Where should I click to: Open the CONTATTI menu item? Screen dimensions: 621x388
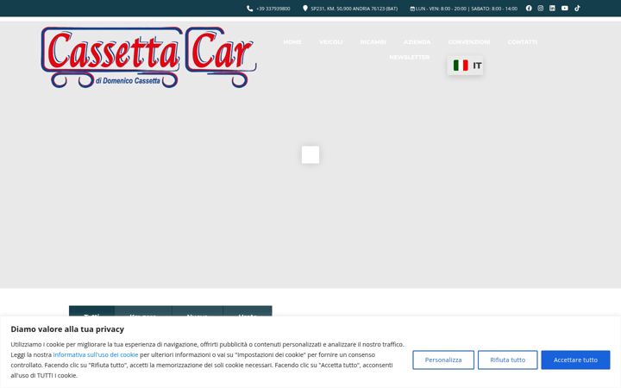point(523,42)
